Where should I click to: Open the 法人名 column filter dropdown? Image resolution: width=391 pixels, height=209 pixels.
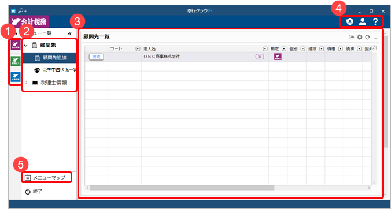(x=265, y=48)
